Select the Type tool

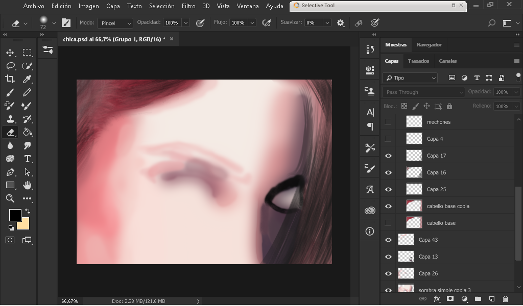(x=27, y=159)
